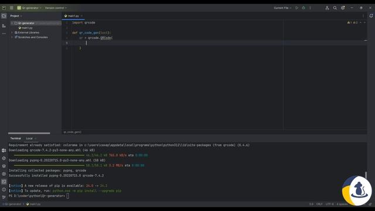This screenshot has height=211, width=375.
Task: Toggle the Terminal tool window icon
Action: (4, 182)
